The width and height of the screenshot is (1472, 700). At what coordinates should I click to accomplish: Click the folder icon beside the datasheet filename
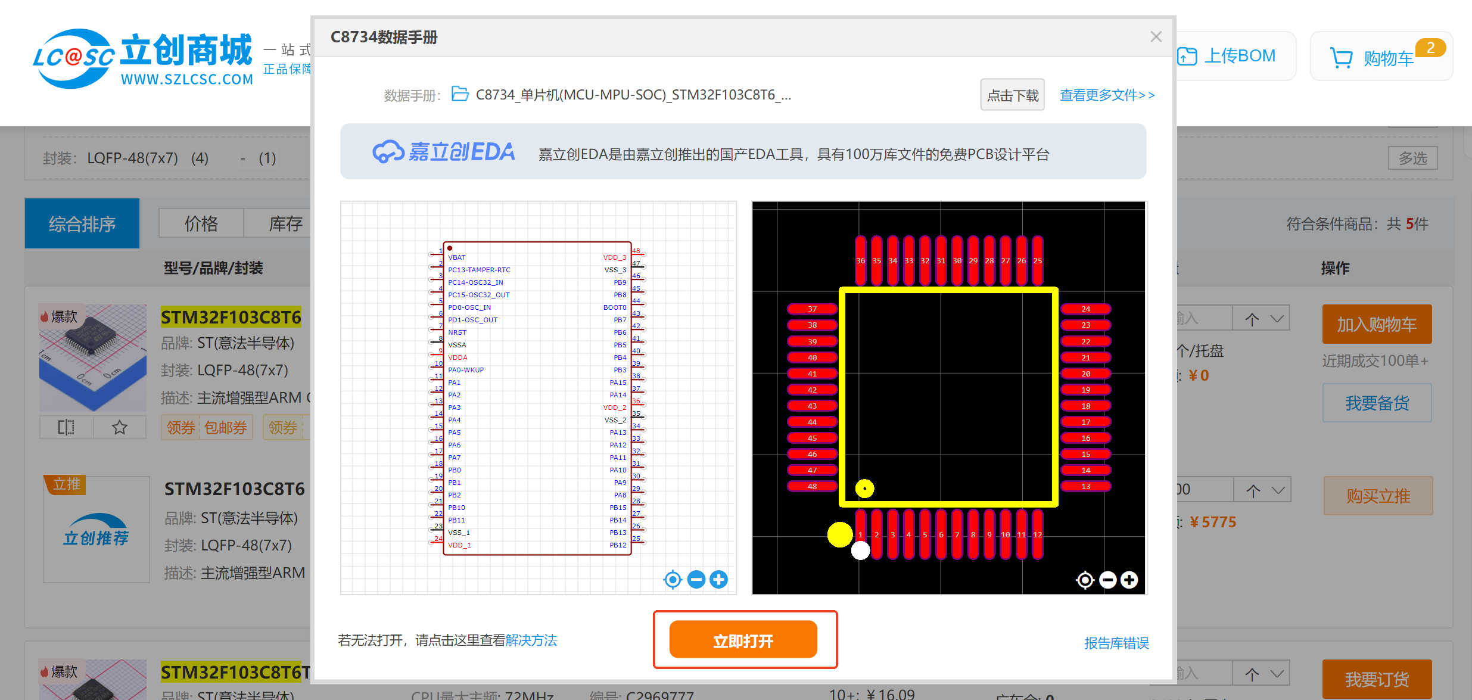click(x=460, y=94)
